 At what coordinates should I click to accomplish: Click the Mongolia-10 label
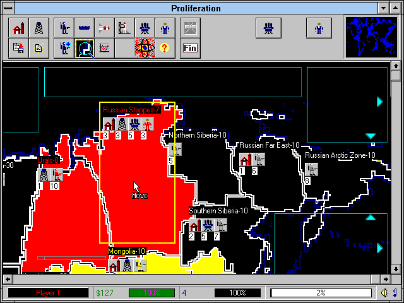click(x=126, y=251)
